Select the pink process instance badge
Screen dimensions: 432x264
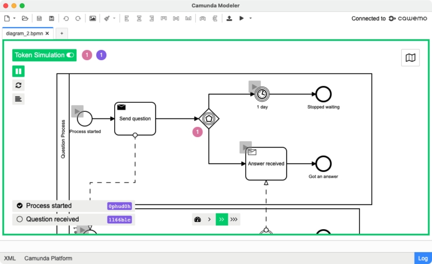87,55
